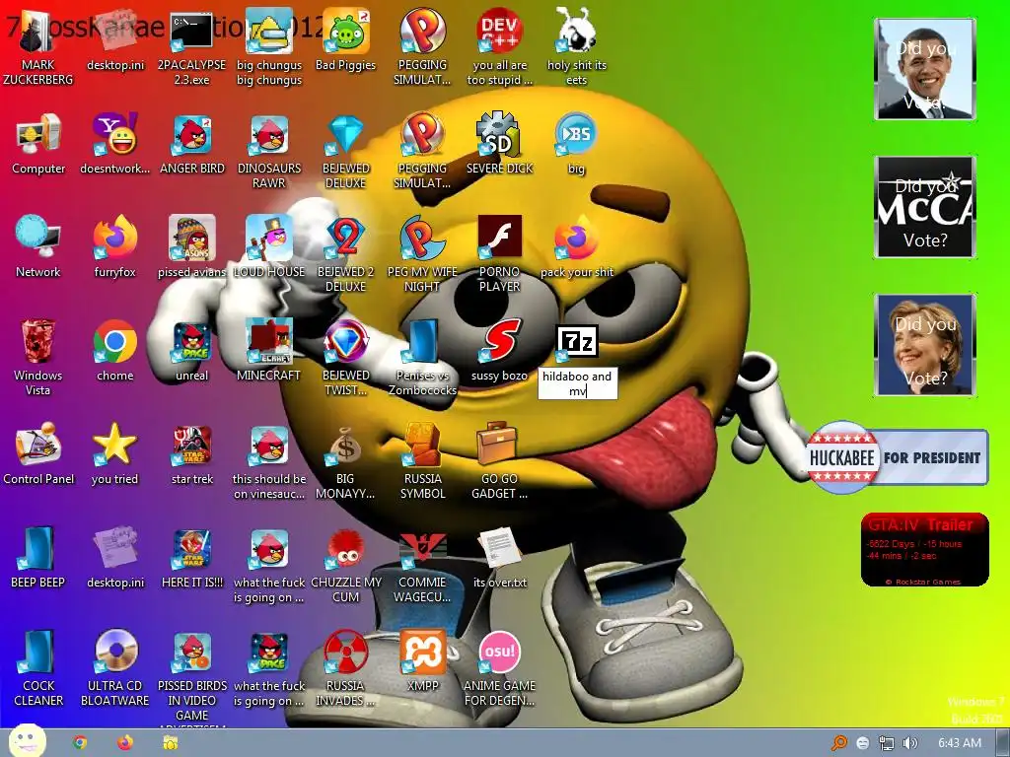Click the HUCKABEE FOR PRESIDENT gadget

(x=897, y=457)
